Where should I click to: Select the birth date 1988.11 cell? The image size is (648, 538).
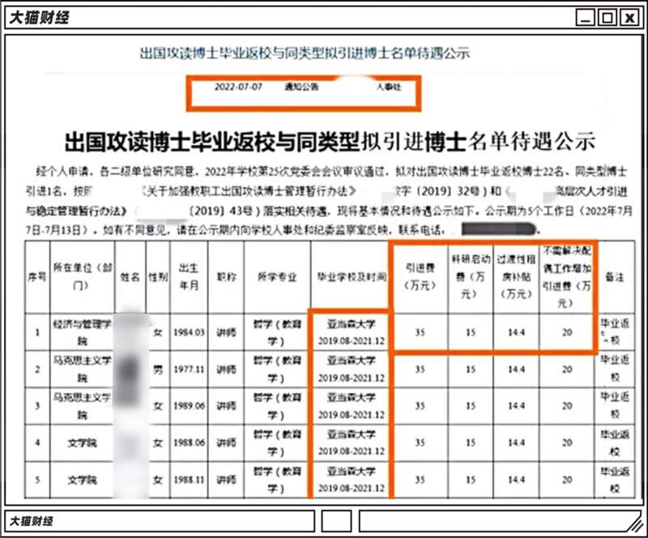(x=189, y=480)
